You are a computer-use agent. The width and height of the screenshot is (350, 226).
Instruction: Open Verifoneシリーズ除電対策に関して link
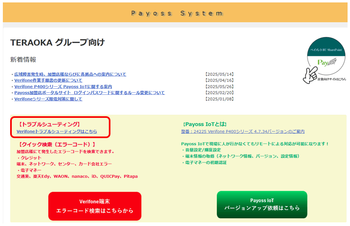click(x=48, y=99)
